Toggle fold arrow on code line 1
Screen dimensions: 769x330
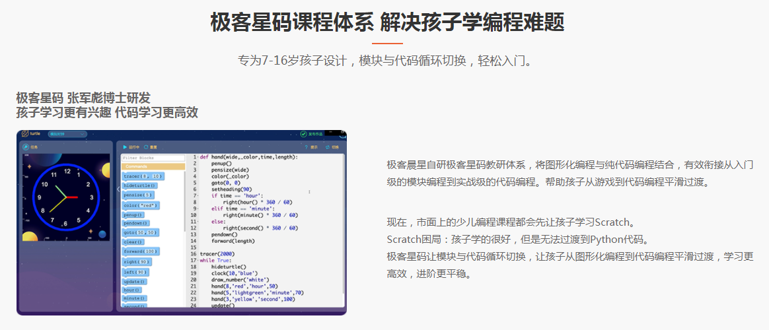point(197,157)
